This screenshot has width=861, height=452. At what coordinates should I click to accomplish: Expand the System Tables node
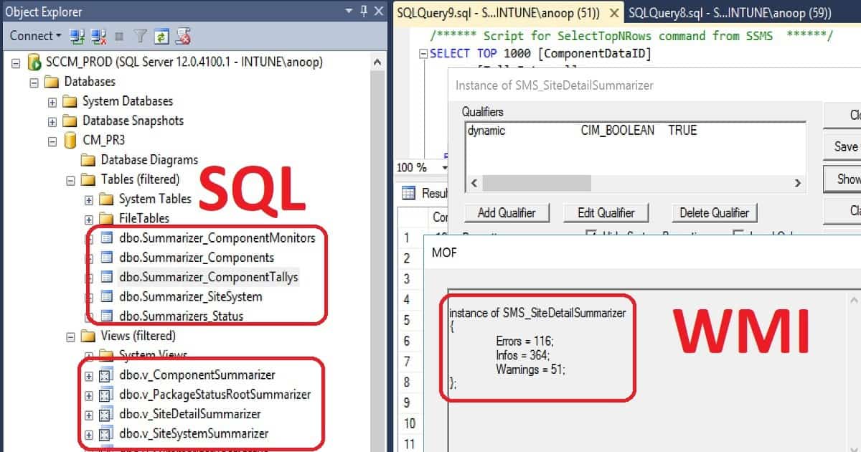pos(89,199)
